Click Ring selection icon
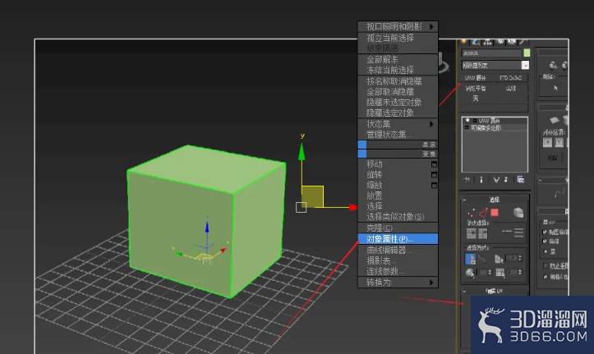The height and width of the screenshot is (354, 594). [518, 232]
